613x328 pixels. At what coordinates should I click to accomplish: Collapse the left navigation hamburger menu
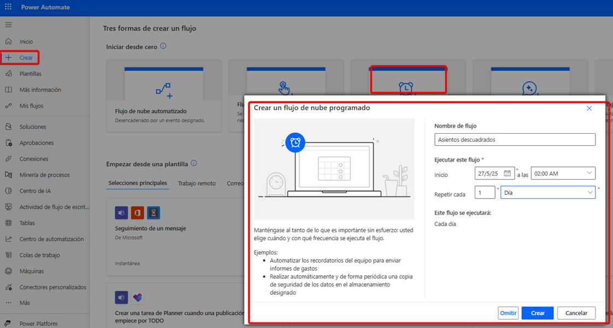(8, 25)
